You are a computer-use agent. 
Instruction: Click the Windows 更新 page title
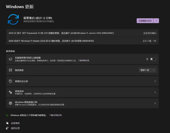click(20, 7)
